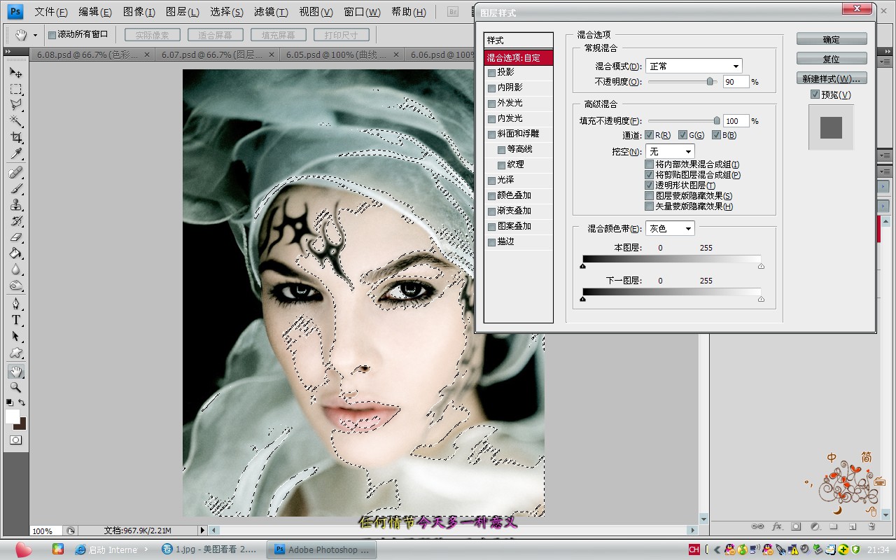Enable the 外发光 outer glow style
The height and width of the screenshot is (560, 896).
pyautogui.click(x=492, y=103)
